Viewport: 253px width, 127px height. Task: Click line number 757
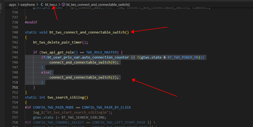click(x=15, y=117)
